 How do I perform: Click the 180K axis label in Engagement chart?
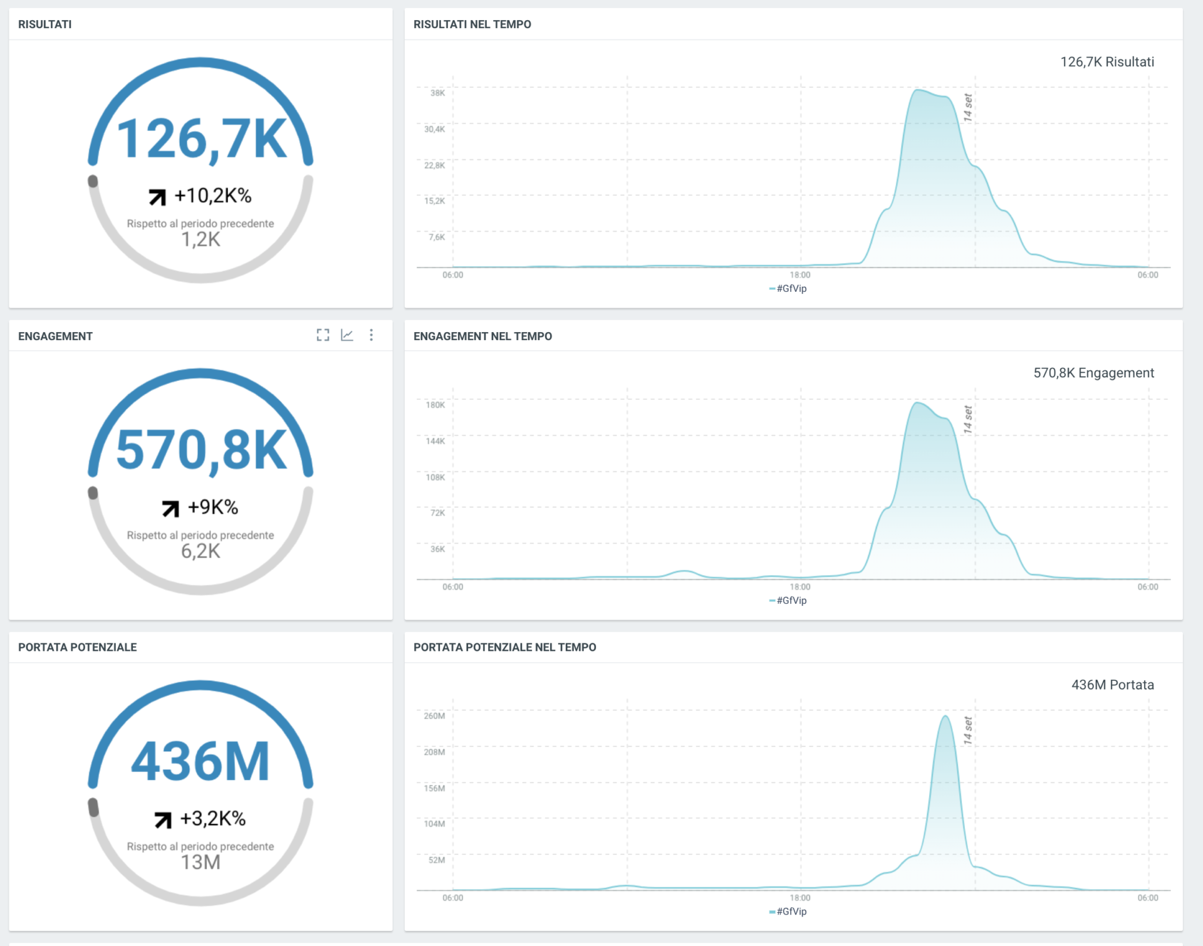435,405
